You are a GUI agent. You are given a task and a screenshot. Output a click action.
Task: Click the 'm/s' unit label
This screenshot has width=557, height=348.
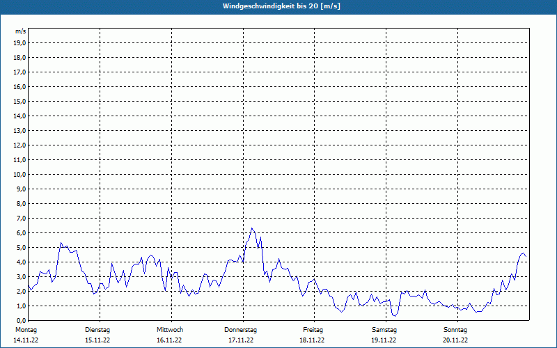coord(21,31)
